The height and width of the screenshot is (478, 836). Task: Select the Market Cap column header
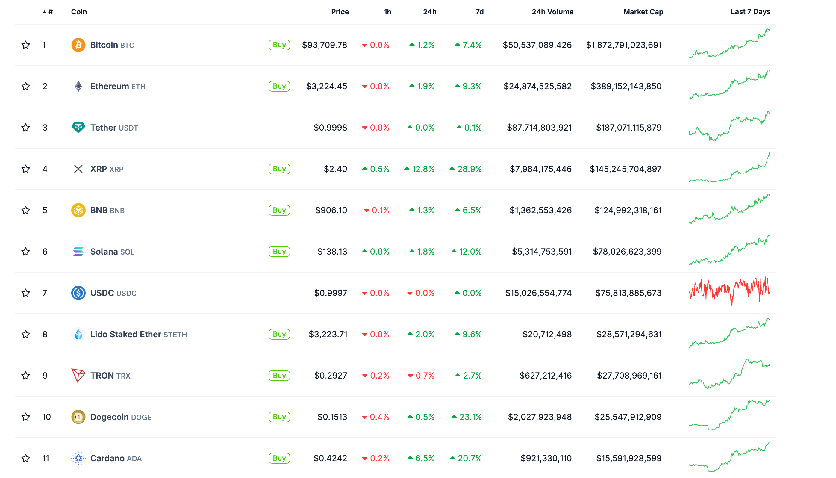tap(643, 11)
